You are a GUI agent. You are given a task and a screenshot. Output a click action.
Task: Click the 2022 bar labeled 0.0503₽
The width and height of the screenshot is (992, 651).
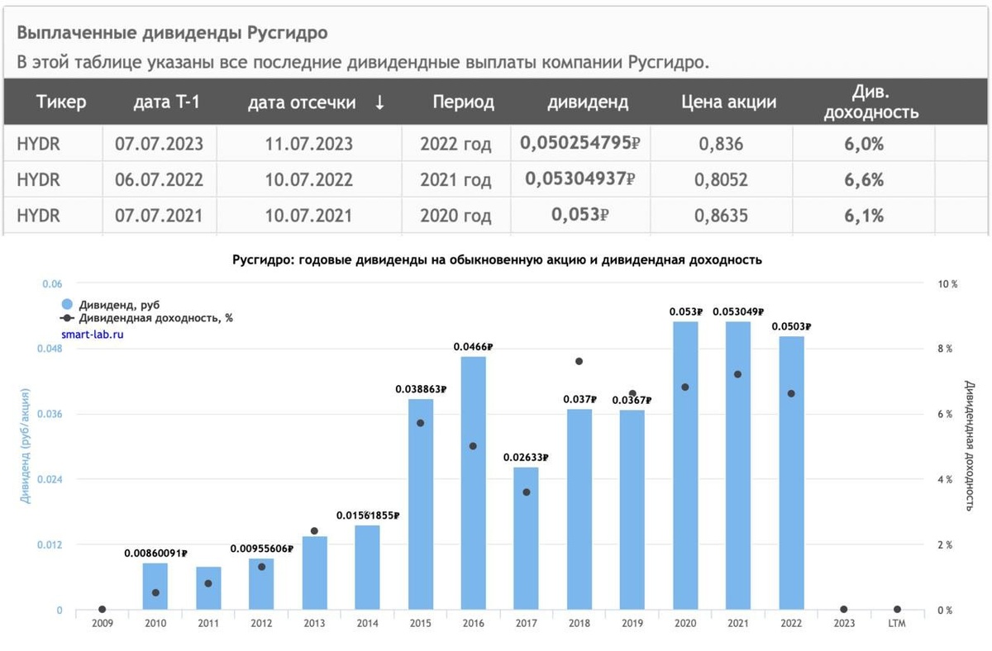coord(791,473)
